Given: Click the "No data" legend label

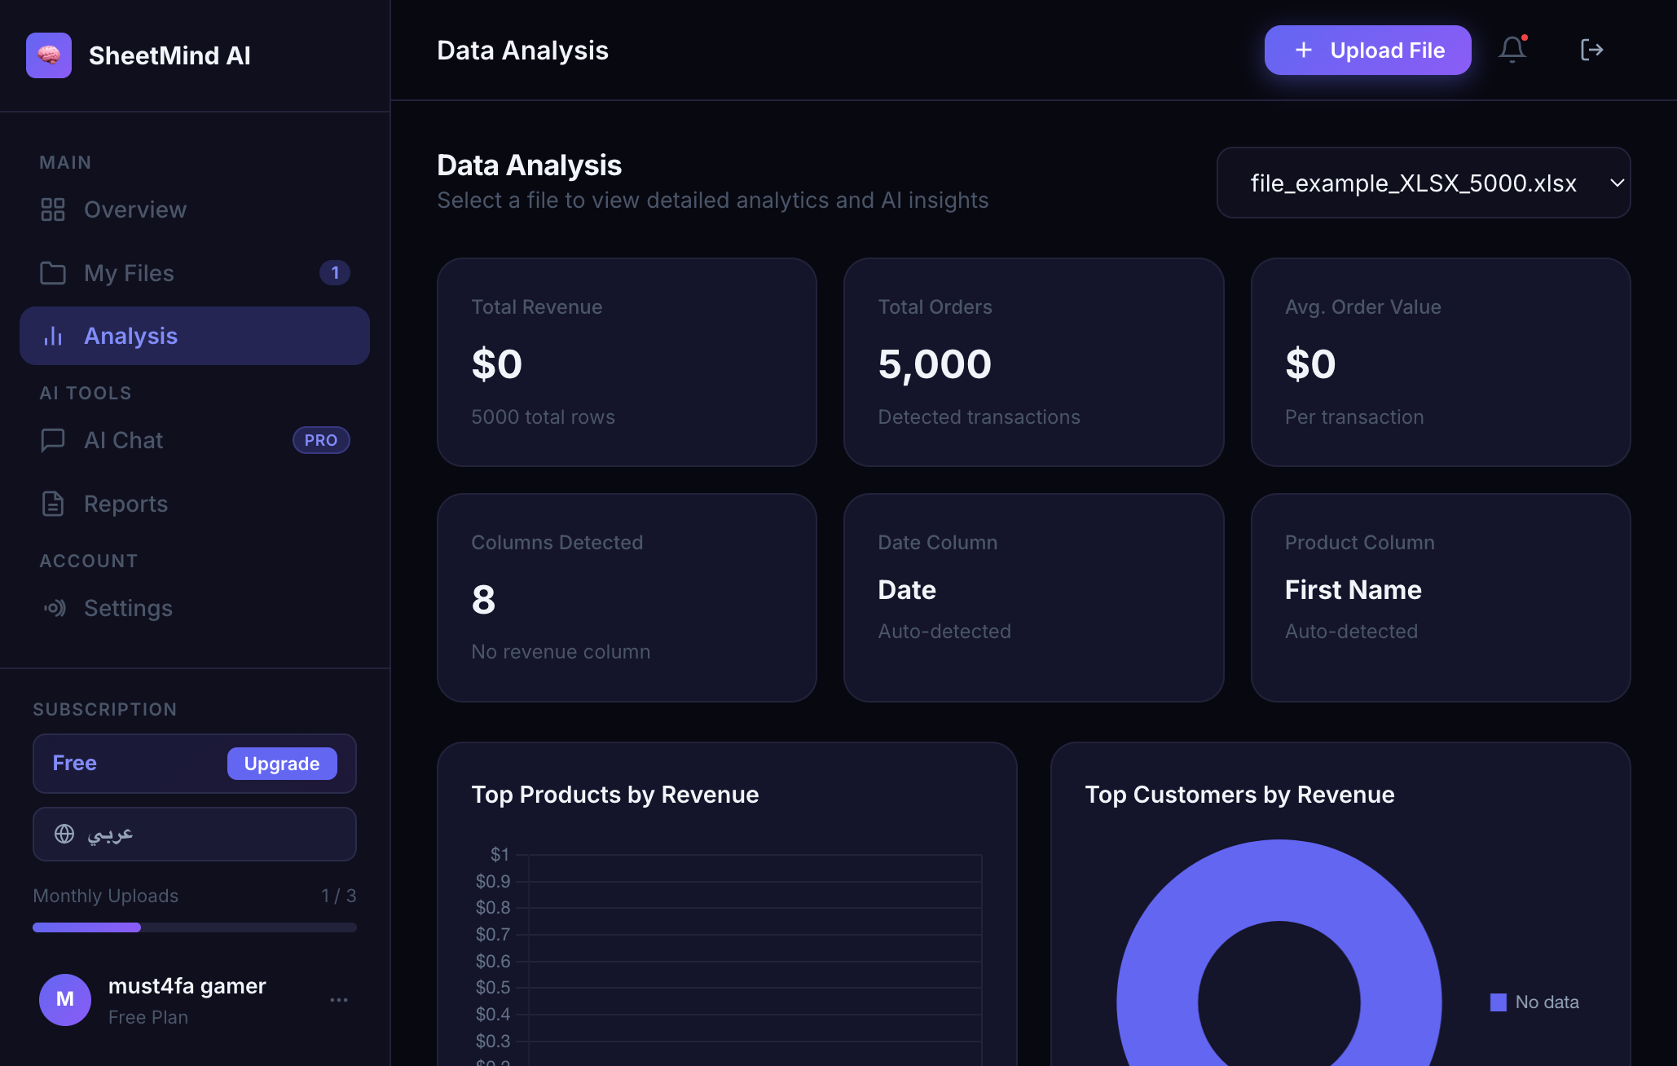Looking at the screenshot, I should (1547, 1002).
